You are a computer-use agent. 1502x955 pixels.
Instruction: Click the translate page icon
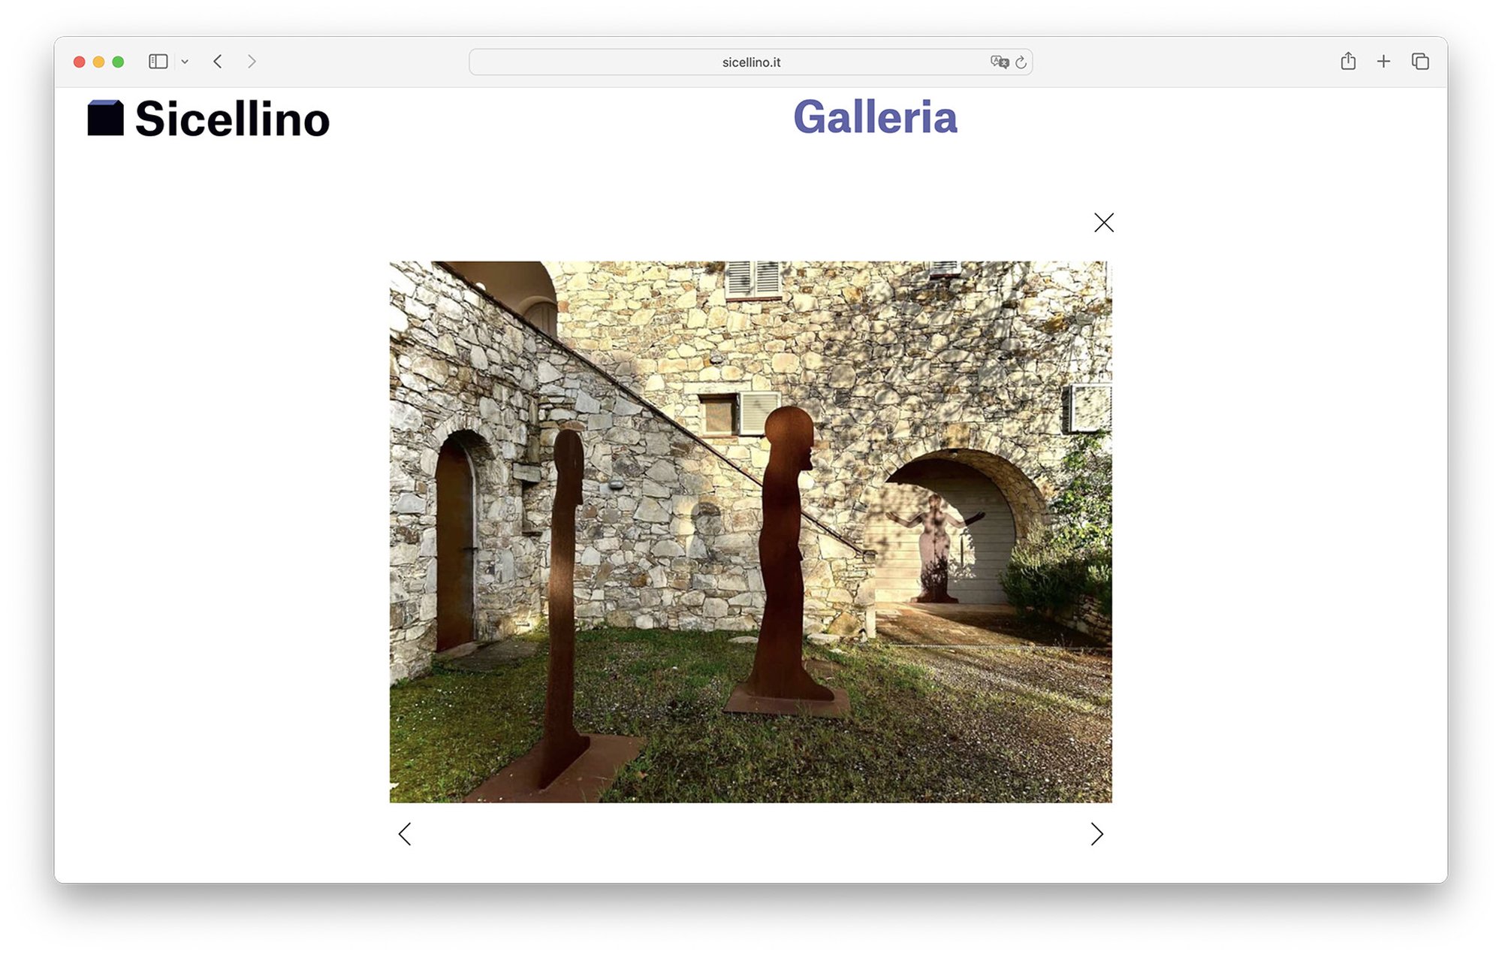[x=999, y=62]
